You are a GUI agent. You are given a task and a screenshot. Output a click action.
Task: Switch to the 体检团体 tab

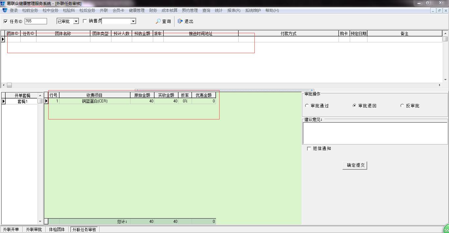[x=57, y=229]
